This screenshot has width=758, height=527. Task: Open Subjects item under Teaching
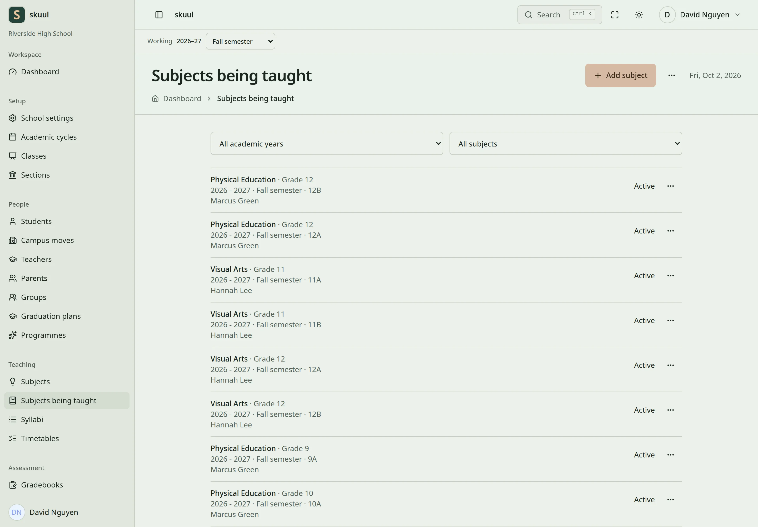coord(67,381)
